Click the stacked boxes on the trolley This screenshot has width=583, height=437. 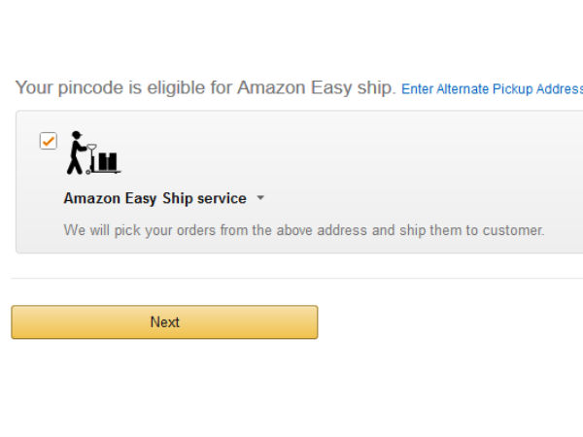[107, 161]
